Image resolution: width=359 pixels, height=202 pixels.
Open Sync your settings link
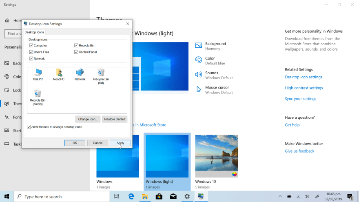click(x=300, y=98)
